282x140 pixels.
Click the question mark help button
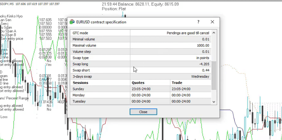point(198,22)
